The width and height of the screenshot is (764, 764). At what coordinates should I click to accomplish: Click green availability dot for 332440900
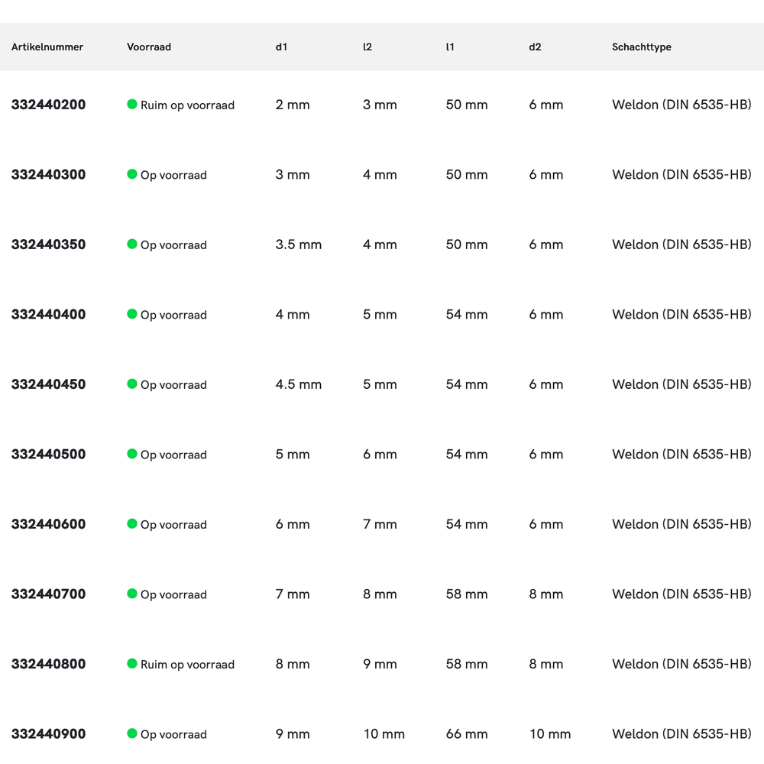pos(132,733)
